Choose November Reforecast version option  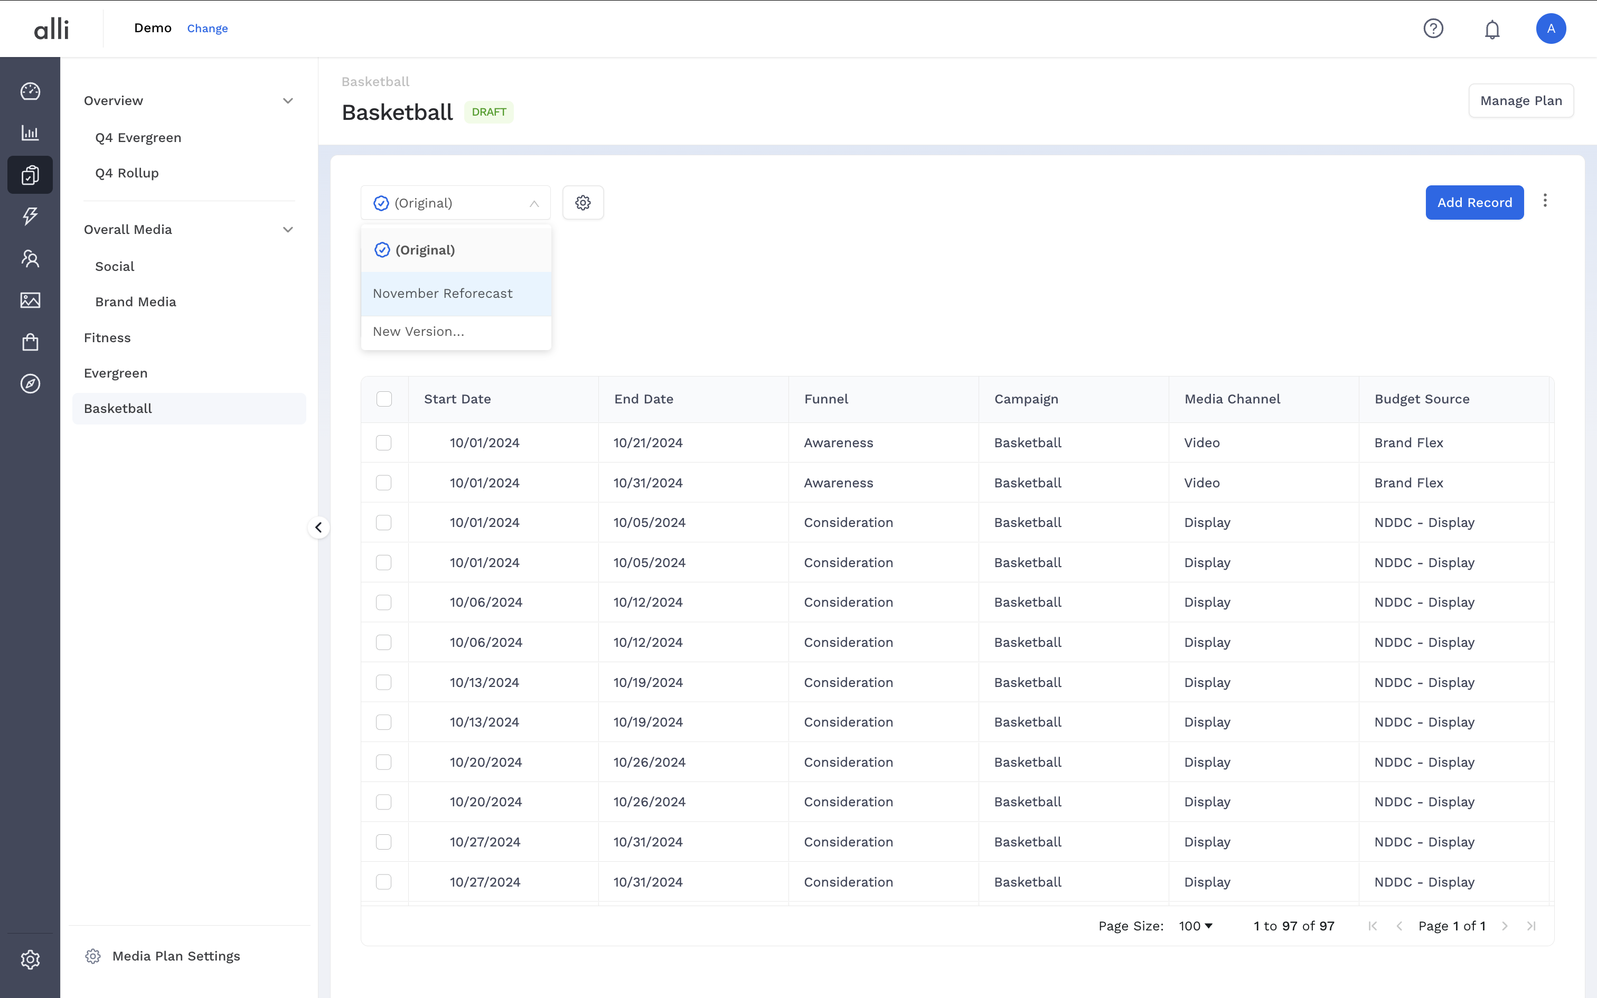point(443,294)
